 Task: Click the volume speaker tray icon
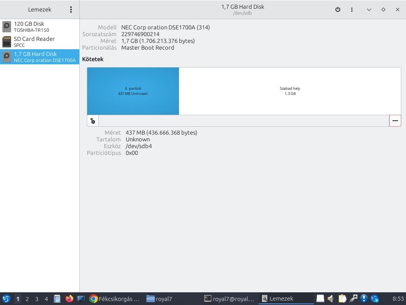331,299
